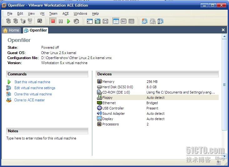The image size is (229, 167).
Task: Enter full screen mode toolbar icon
Action: point(105,21)
